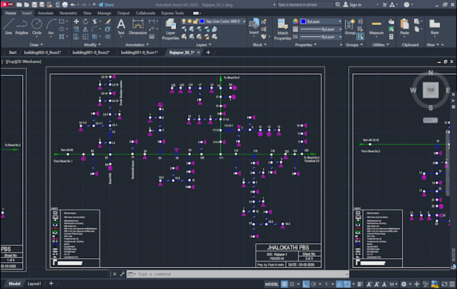The width and height of the screenshot is (457, 289).
Task: Click the Group tool icon
Action: tap(349, 26)
